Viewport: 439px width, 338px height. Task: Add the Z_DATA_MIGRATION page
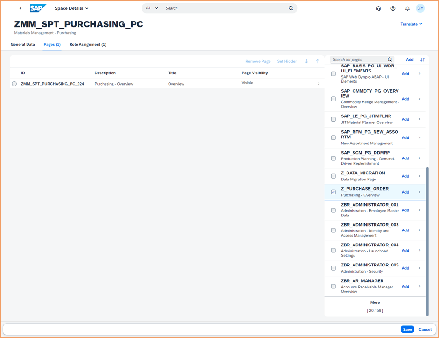(x=405, y=176)
